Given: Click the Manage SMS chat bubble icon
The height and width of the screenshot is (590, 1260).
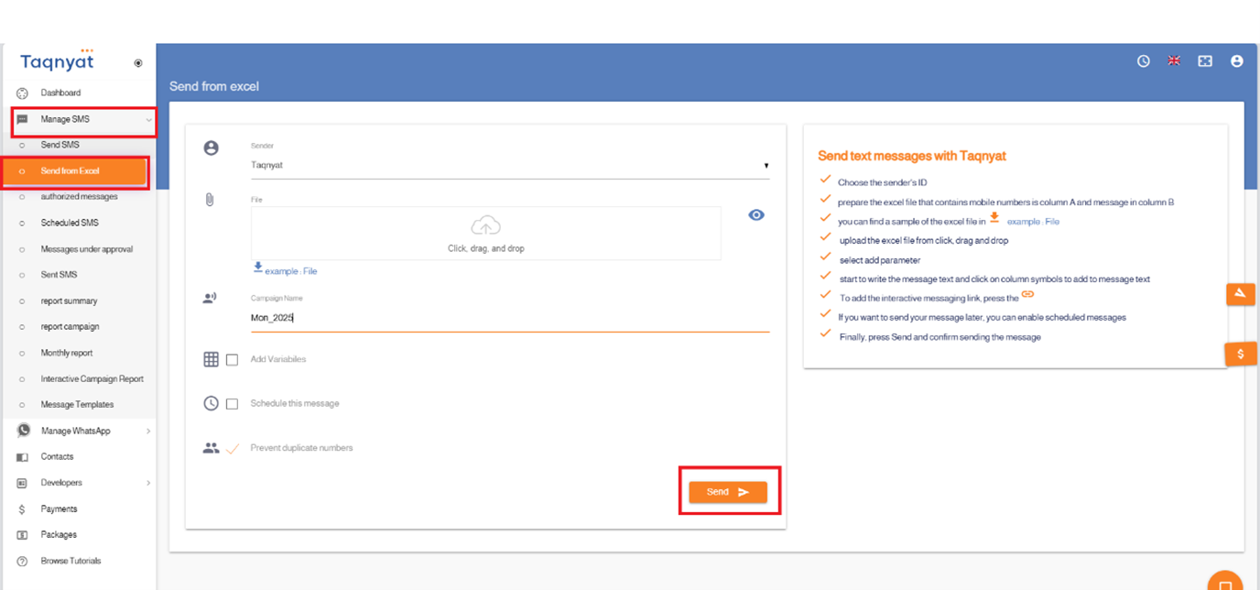Looking at the screenshot, I should click(23, 119).
